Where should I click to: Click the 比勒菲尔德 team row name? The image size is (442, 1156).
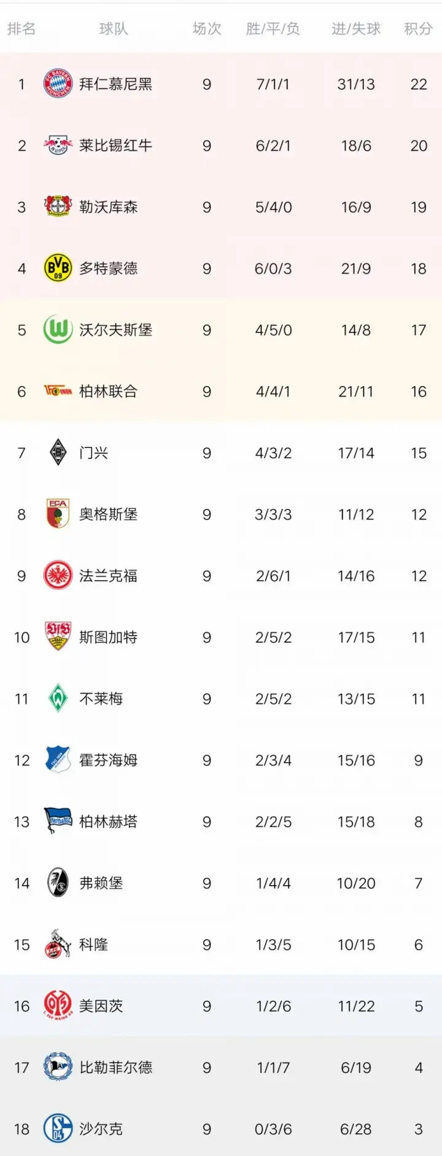click(x=115, y=1068)
